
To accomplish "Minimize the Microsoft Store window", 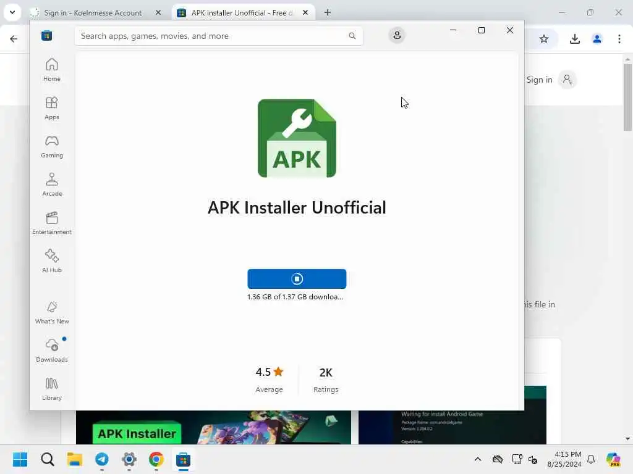I will click(453, 30).
